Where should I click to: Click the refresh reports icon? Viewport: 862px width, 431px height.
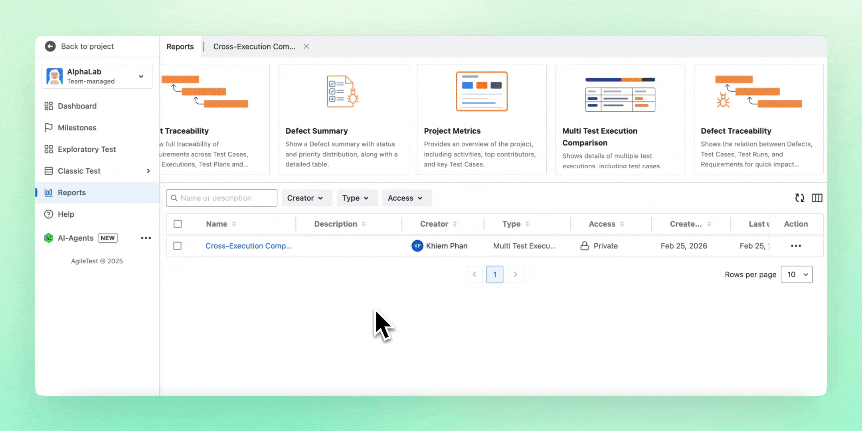point(799,198)
